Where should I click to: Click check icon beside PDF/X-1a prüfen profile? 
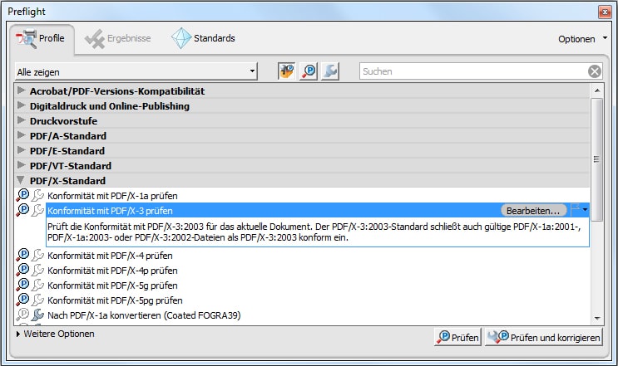tap(22, 195)
